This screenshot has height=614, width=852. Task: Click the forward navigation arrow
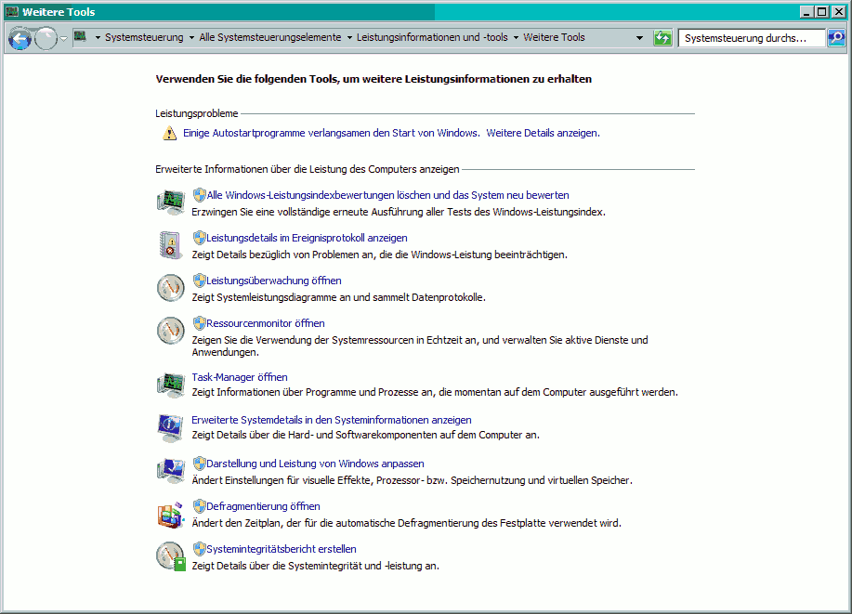point(46,39)
